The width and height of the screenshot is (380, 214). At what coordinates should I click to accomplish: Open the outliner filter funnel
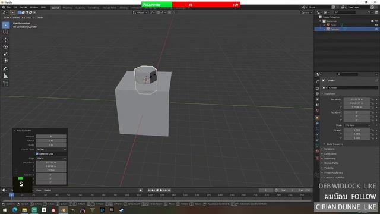click(369, 12)
